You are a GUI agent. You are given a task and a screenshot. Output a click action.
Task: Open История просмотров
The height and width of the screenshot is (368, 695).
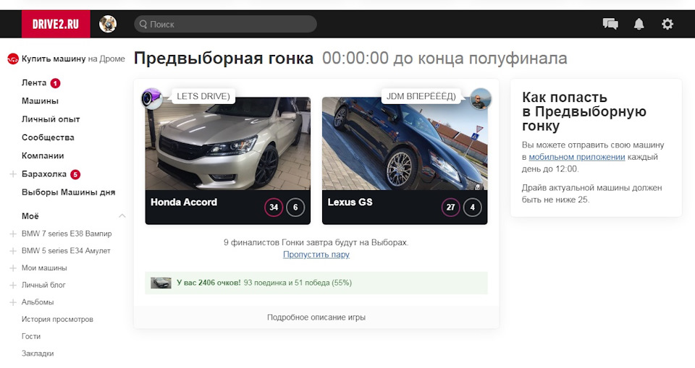(57, 320)
